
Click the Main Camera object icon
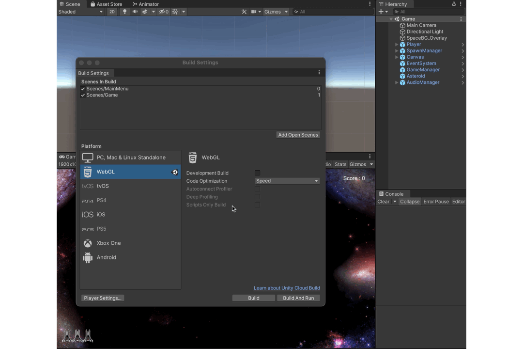(402, 25)
